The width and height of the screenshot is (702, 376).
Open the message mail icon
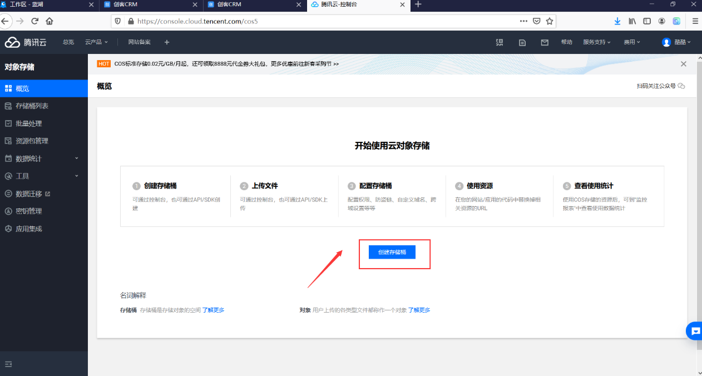(x=545, y=42)
